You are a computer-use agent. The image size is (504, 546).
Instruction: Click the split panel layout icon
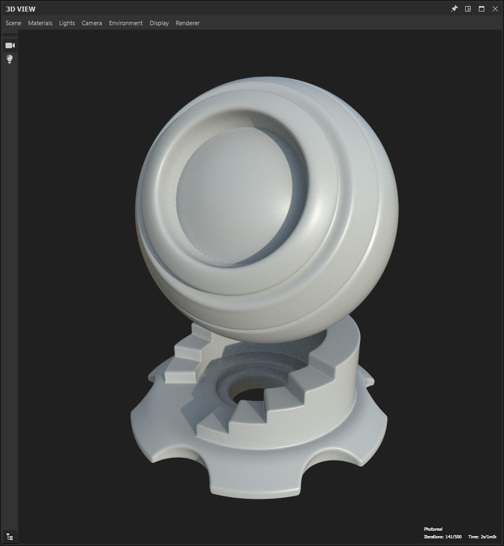click(x=468, y=9)
